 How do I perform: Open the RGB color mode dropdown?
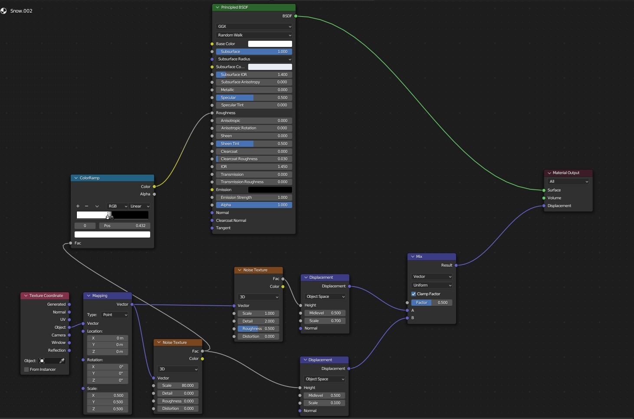[x=118, y=206]
